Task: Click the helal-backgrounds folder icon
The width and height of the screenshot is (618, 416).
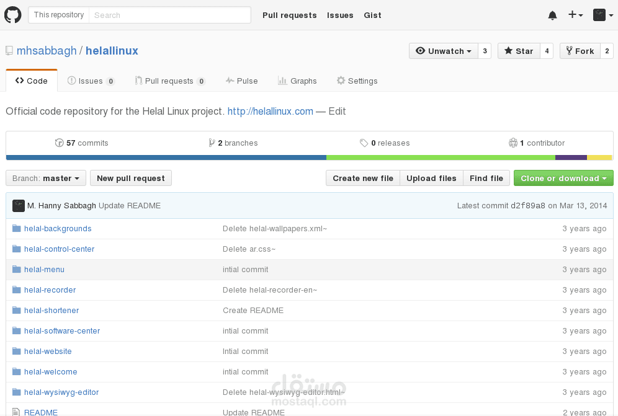Action: pos(17,229)
